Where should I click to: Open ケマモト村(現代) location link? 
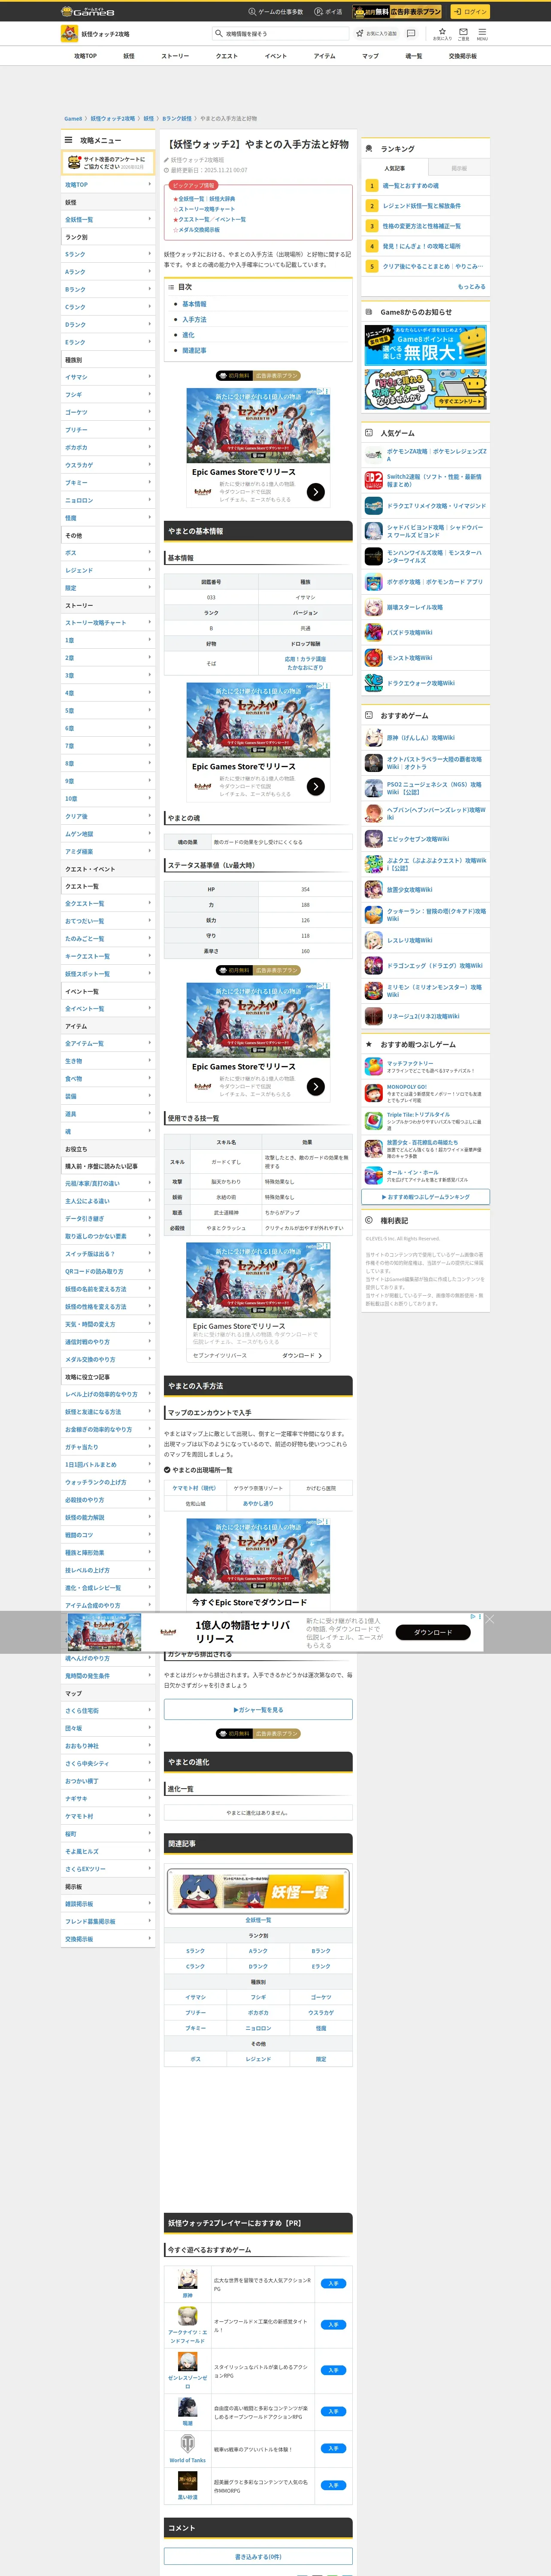click(194, 1488)
